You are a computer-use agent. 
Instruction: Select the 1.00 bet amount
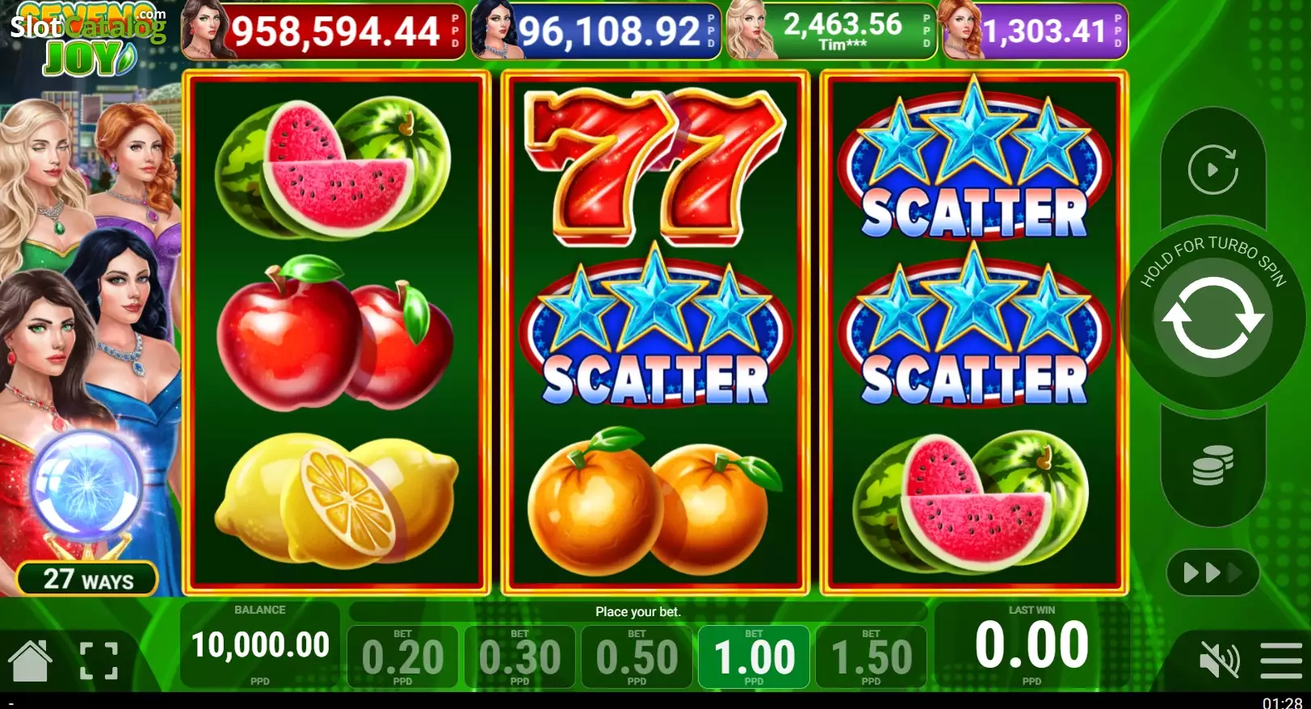point(754,657)
